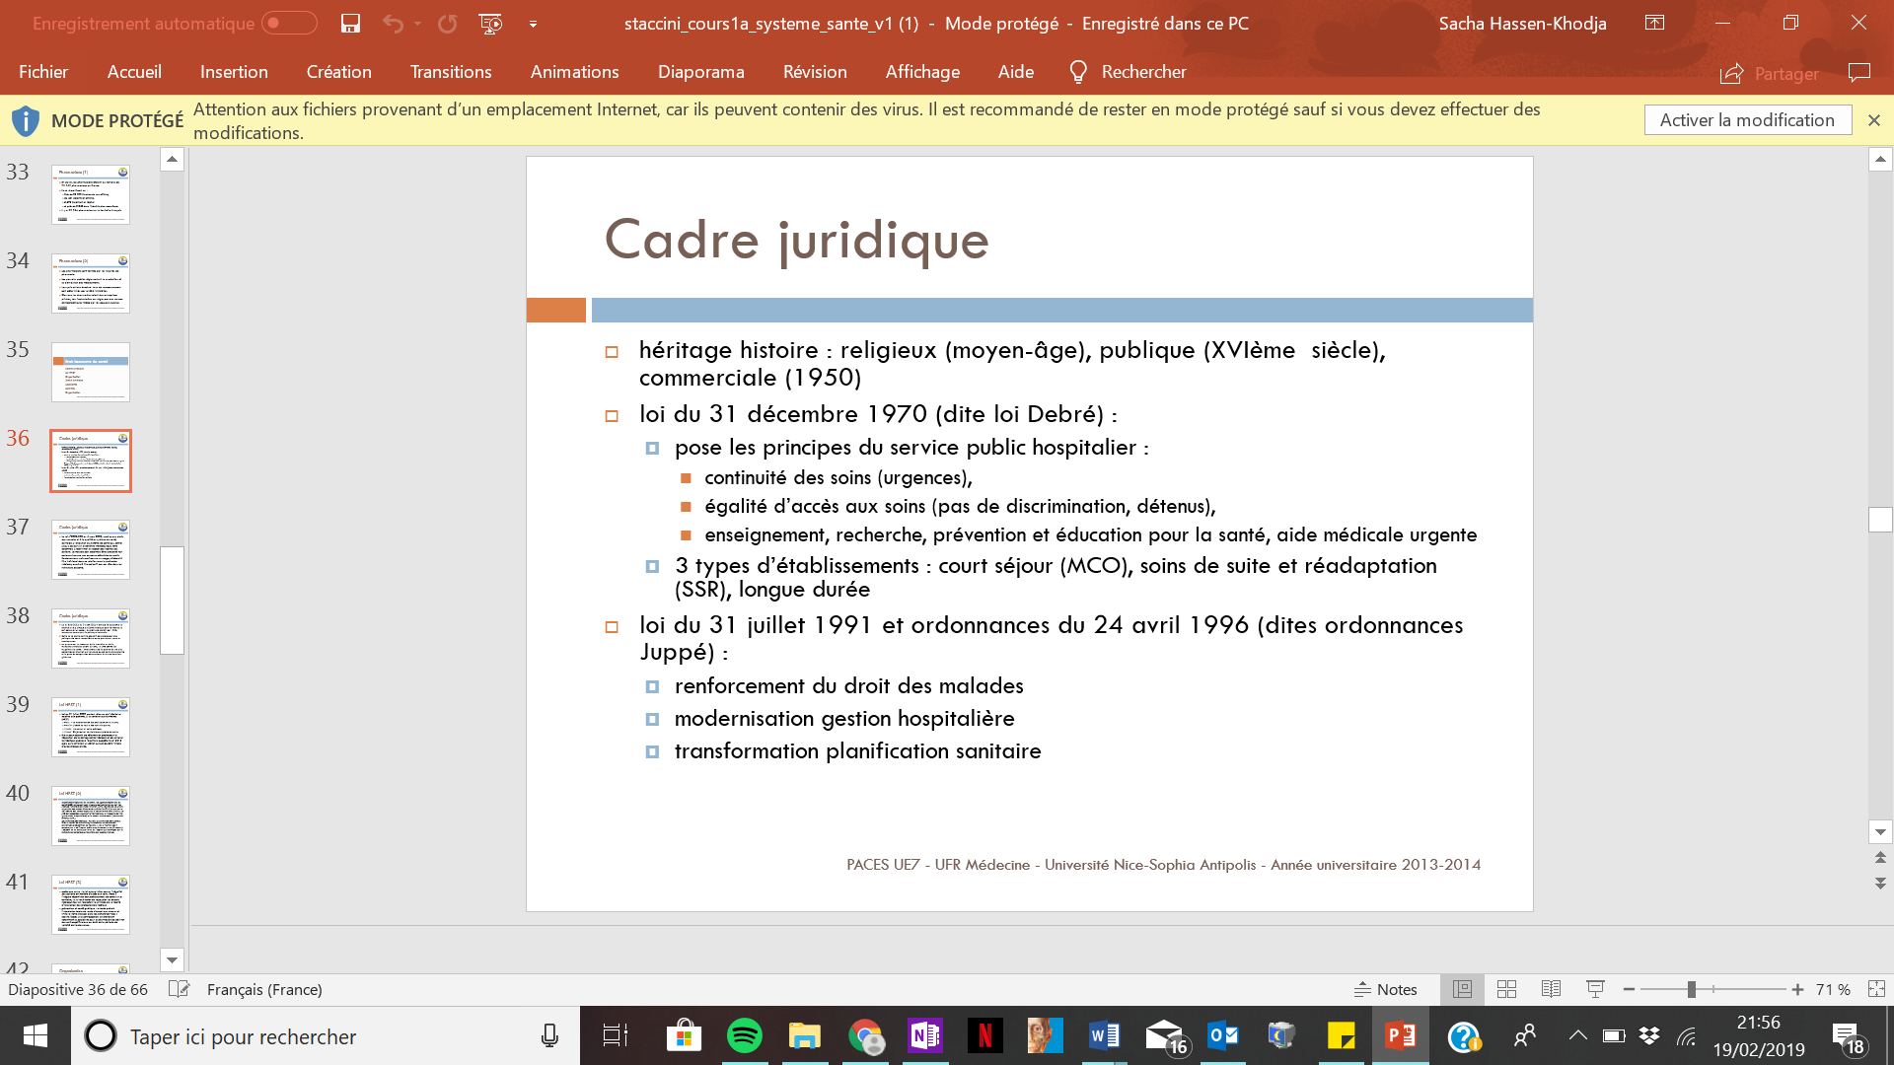Viewport: 1894px width, 1065px height.
Task: Toggle the Notes pane
Action: [x=1385, y=989]
